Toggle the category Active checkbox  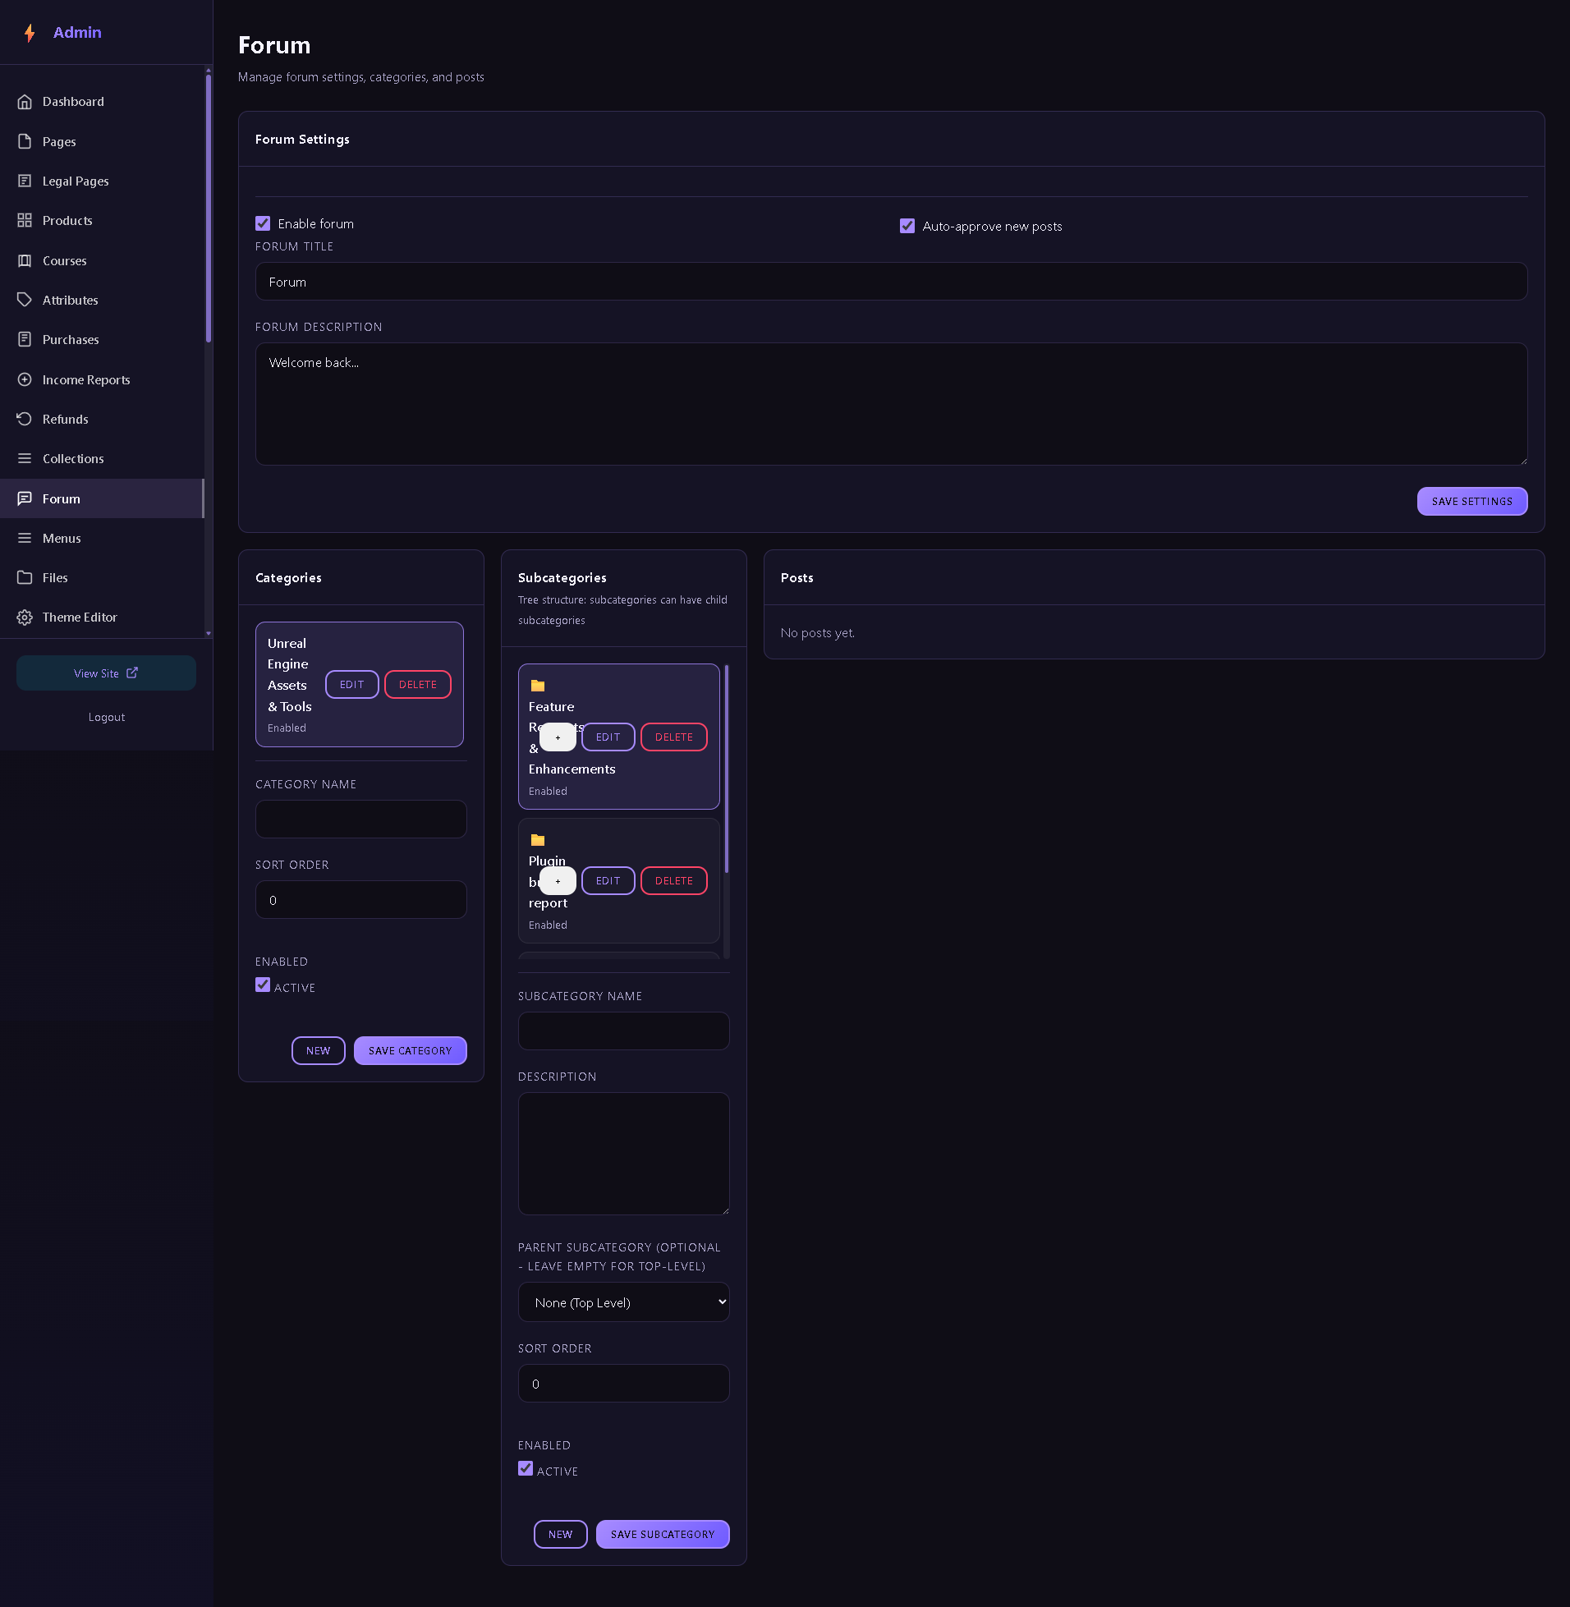(263, 985)
